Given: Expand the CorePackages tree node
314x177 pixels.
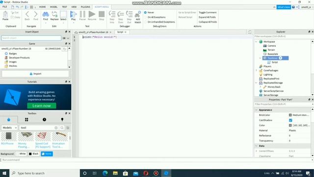Looking at the screenshot, I should [256, 70].
